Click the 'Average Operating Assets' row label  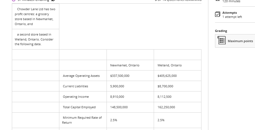point(81,76)
